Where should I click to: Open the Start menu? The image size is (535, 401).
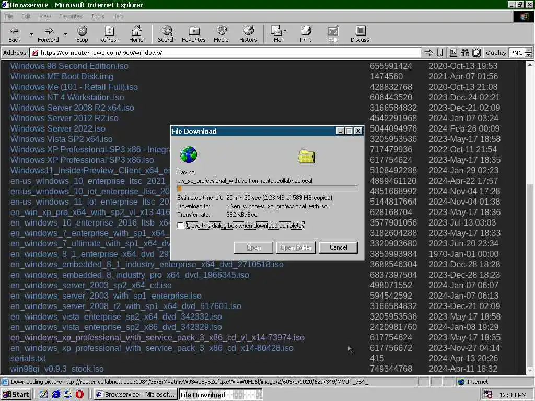[x=16, y=395]
